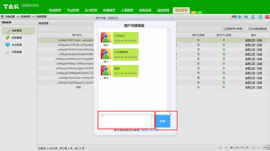Click the red power logout icon

coord(267,17)
